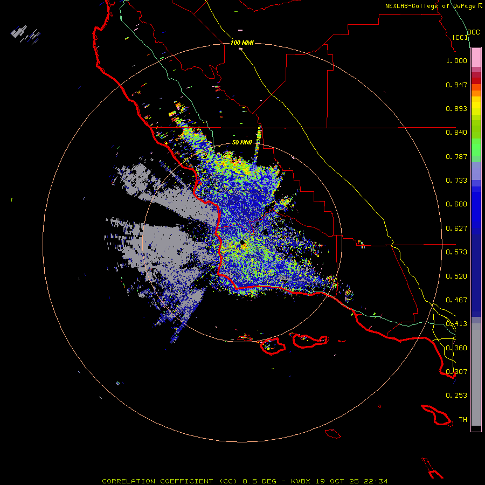Pick the gray low-value color bar segment
The width and height of the screenshot is (485, 485).
476,375
